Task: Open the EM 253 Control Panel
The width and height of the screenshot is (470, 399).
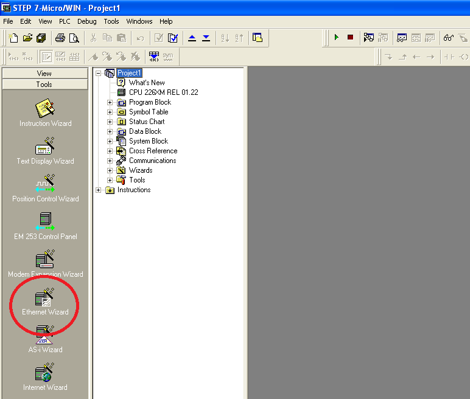Action: click(x=45, y=226)
